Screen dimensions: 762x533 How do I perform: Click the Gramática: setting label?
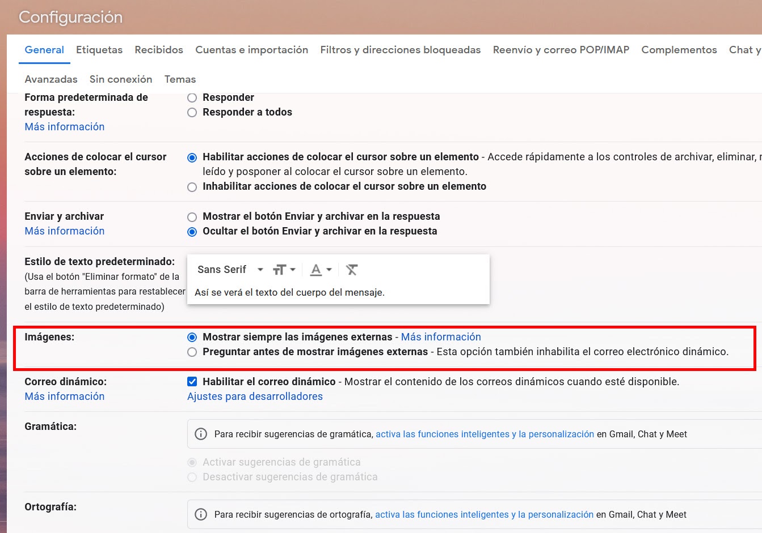50,427
